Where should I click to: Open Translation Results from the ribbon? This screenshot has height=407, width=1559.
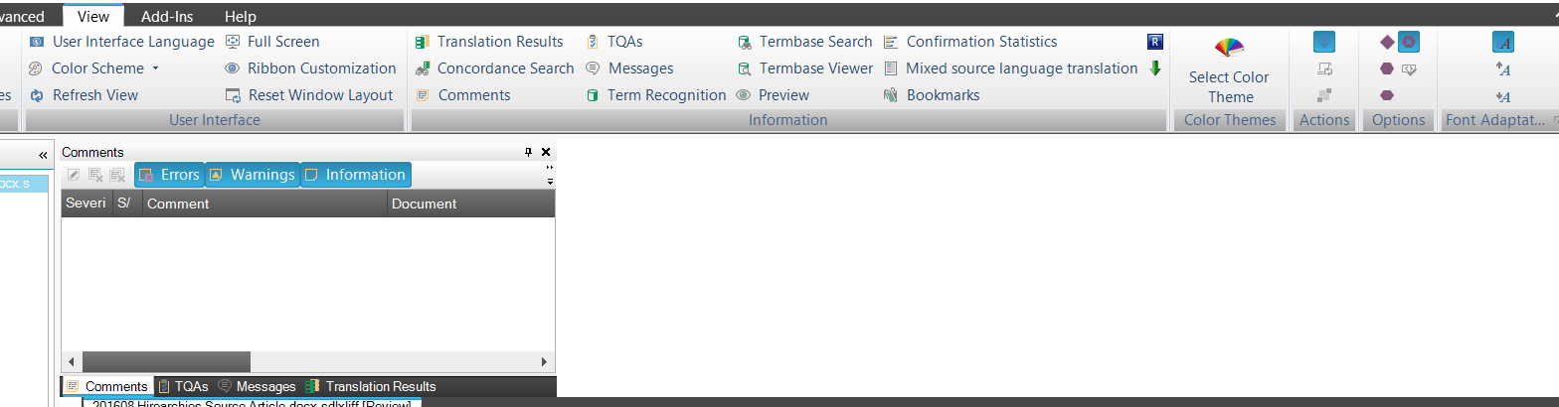coord(488,42)
